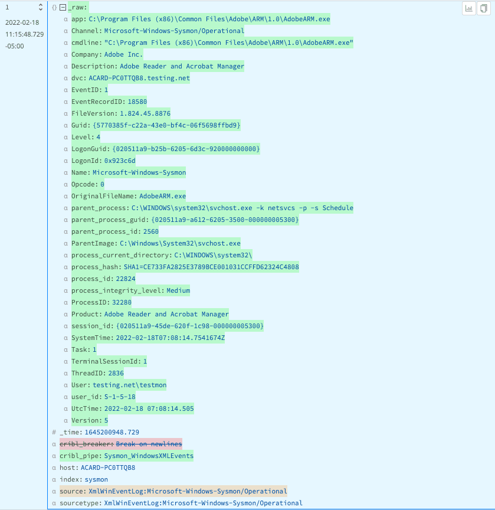Collapse the _raw object using the minus box
This screenshot has height=510, width=495.
click(63, 7)
